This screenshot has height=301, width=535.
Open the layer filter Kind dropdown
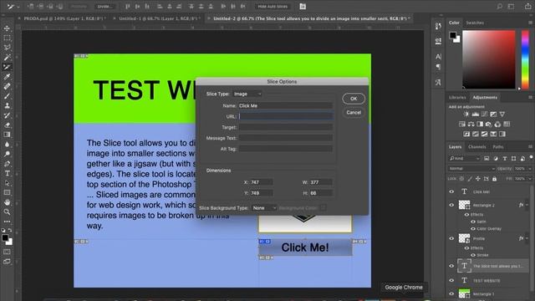pyautogui.click(x=464, y=158)
